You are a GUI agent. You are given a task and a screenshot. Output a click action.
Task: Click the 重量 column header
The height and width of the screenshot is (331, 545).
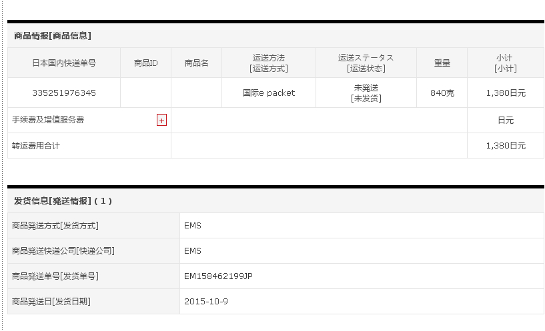pos(442,63)
